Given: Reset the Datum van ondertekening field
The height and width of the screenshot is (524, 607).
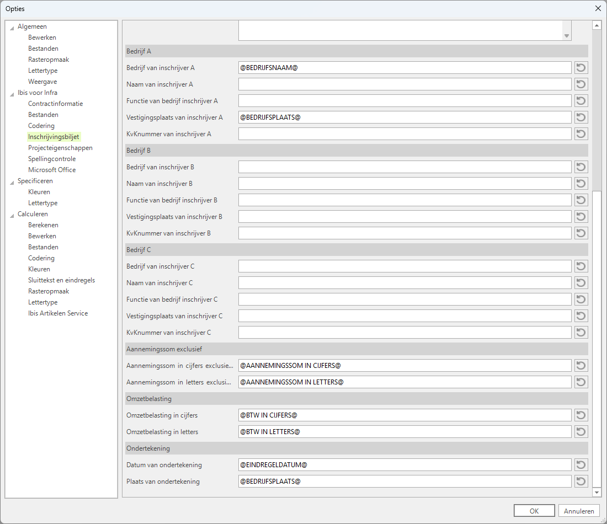Looking at the screenshot, I should pos(581,465).
